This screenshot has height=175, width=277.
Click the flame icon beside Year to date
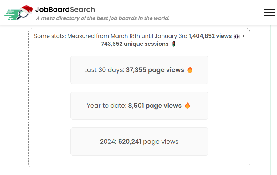pyautogui.click(x=187, y=106)
